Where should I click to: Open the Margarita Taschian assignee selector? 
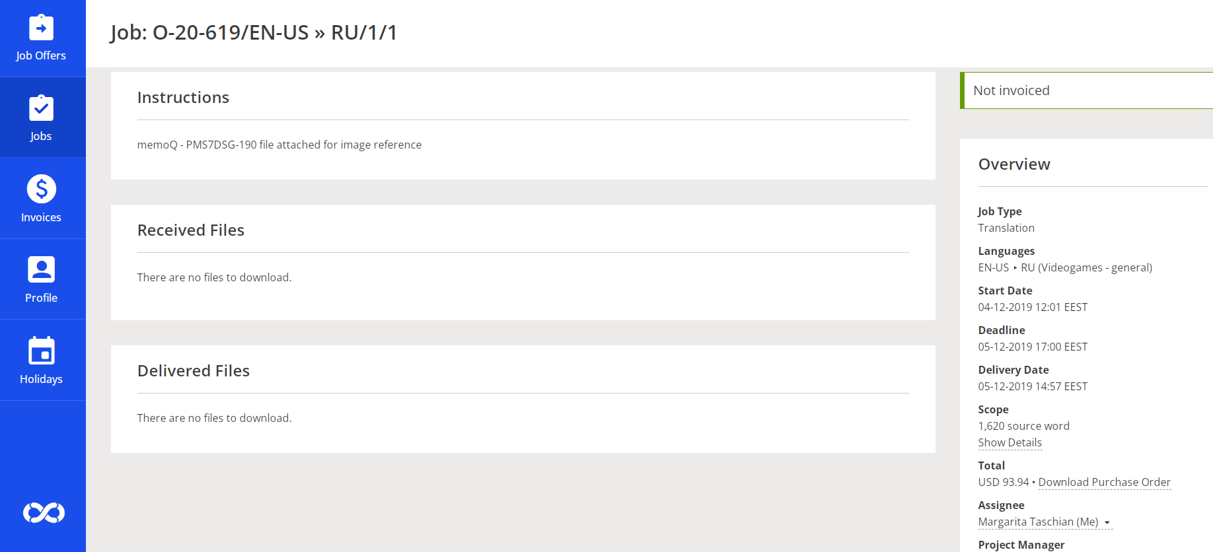(1037, 522)
